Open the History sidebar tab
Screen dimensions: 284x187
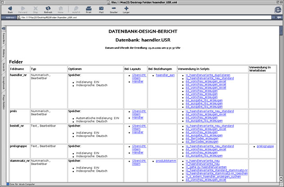[4, 53]
